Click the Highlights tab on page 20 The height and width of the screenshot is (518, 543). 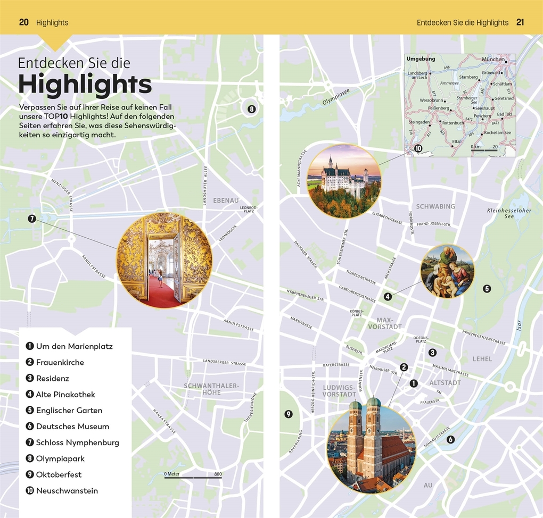point(52,22)
